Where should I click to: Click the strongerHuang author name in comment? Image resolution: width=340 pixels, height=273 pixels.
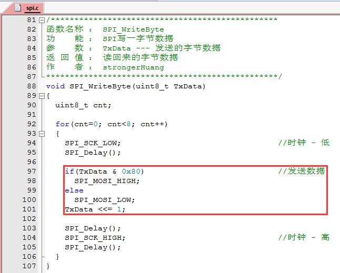pyautogui.click(x=133, y=67)
